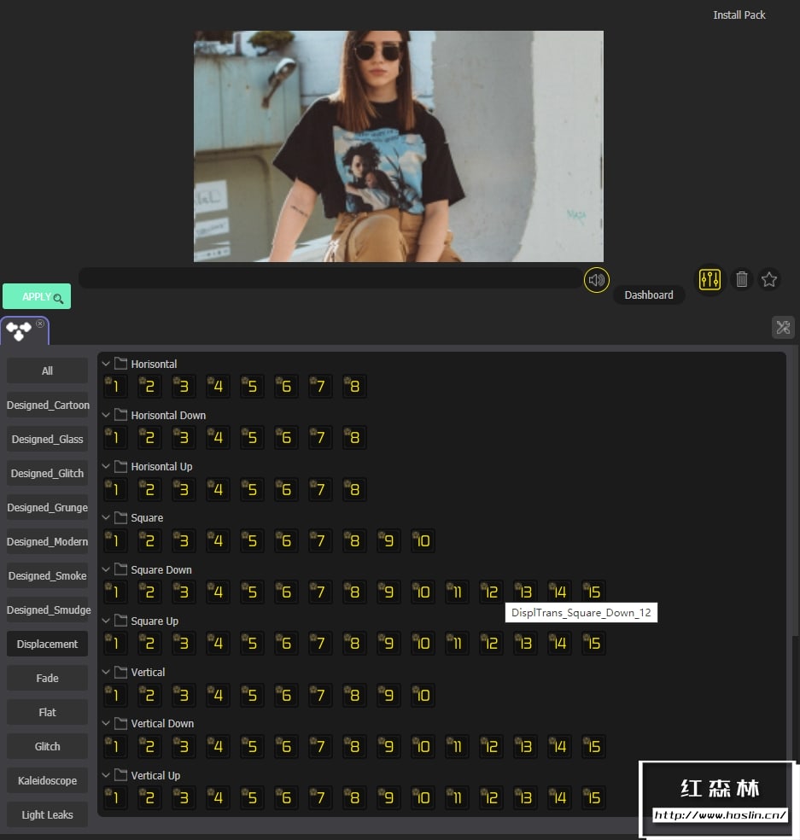
Task: Open the Kaleidoscope category
Action: (47, 780)
